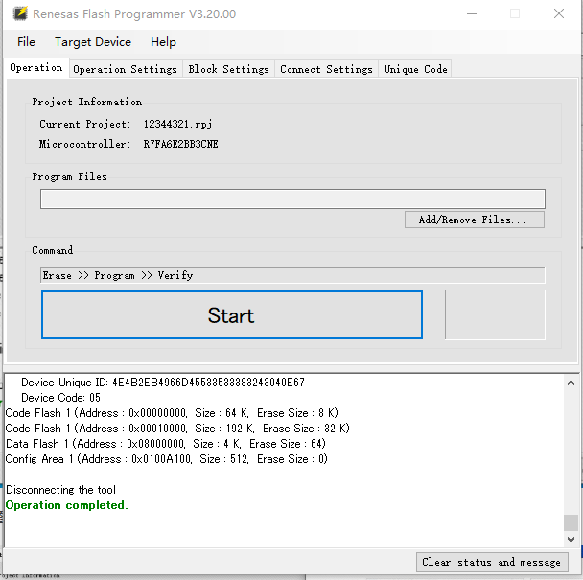The height and width of the screenshot is (580, 583).
Task: Click the Renesas Flash Programmer app icon
Action: click(x=20, y=13)
